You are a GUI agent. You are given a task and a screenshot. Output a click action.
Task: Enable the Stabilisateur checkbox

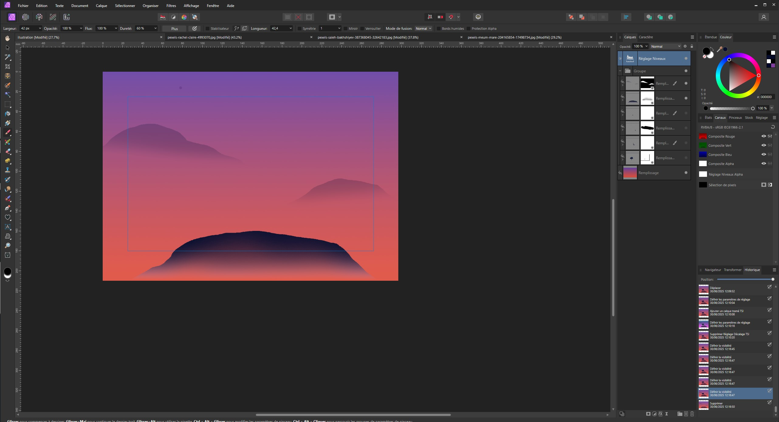[208, 29]
